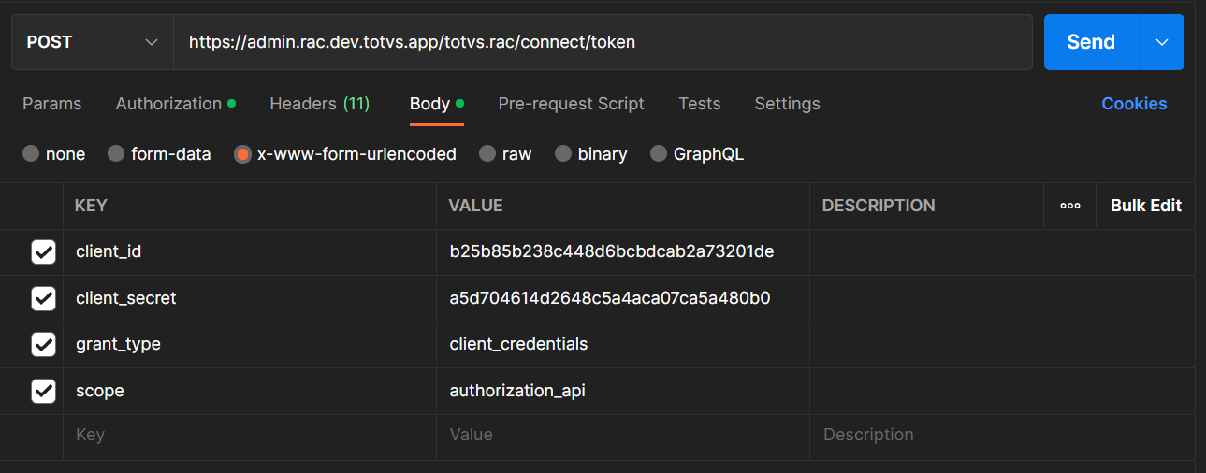Open the Tests tab
The image size is (1206, 473).
click(x=699, y=104)
